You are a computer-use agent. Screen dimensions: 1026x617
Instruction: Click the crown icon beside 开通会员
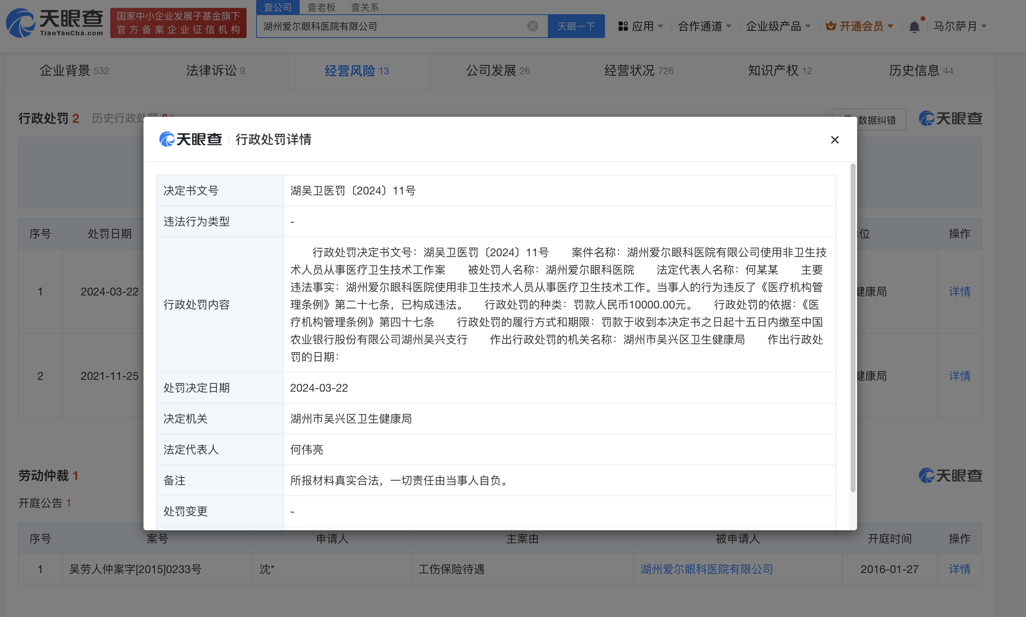tap(831, 26)
